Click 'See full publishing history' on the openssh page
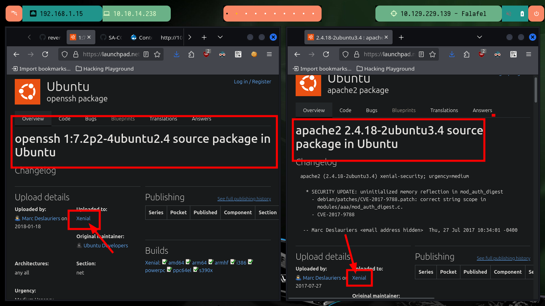 (244, 199)
